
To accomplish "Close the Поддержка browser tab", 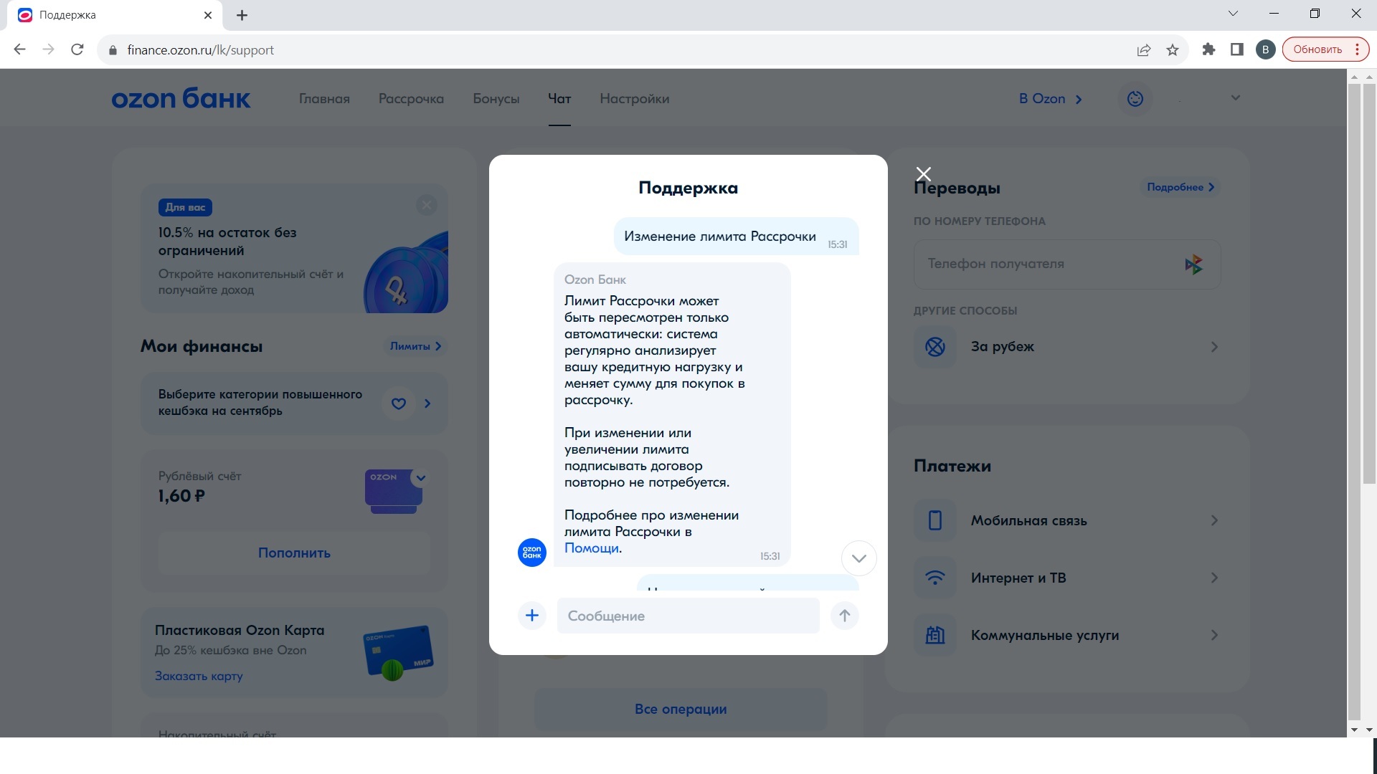I will [x=208, y=15].
